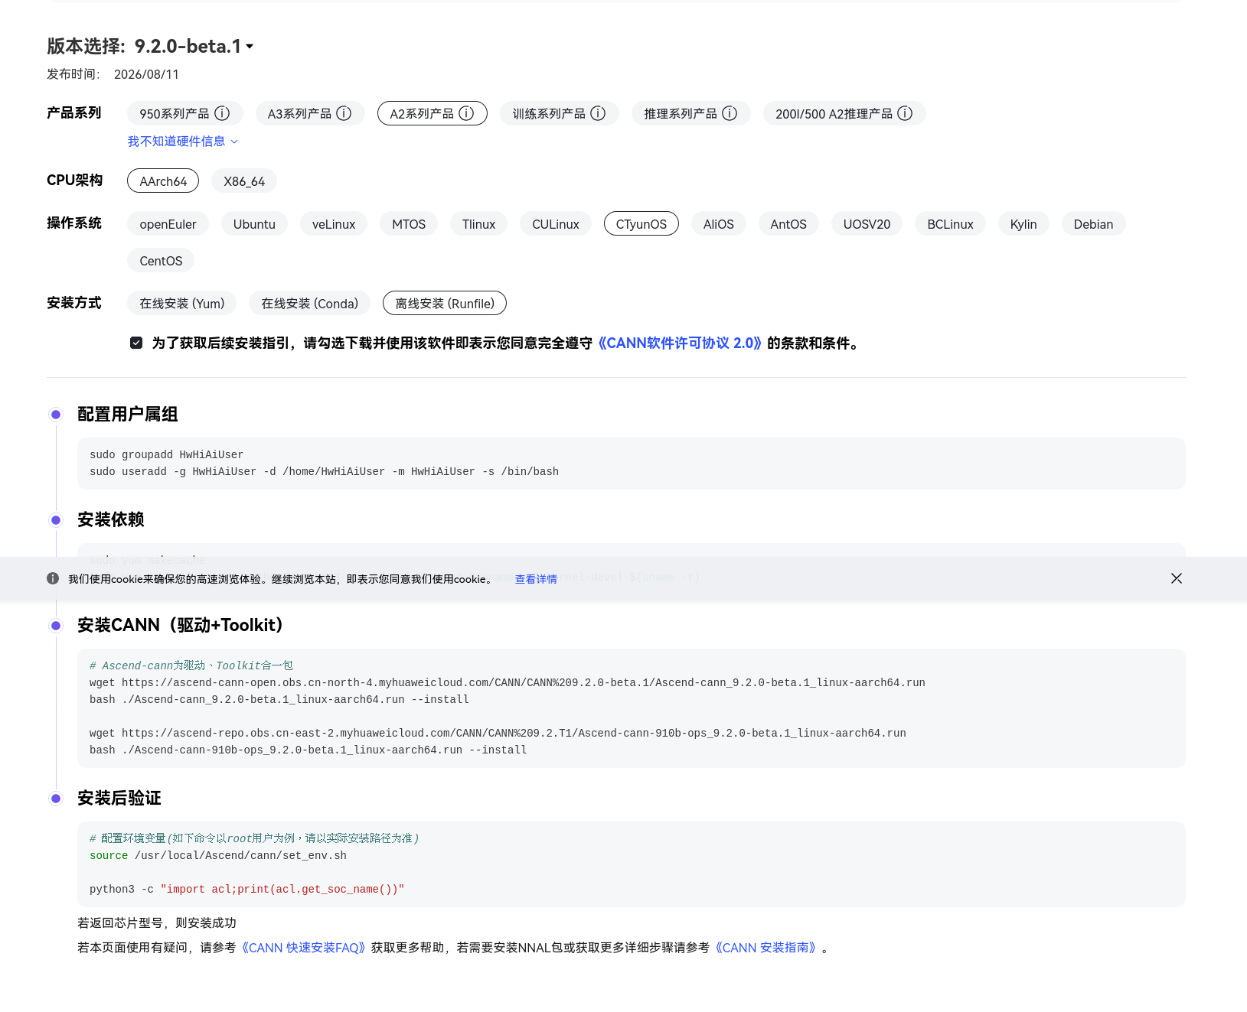Viewport: 1247px width, 1012px height.
Task: Choose AArch64 CPU architecture
Action: coord(163,181)
